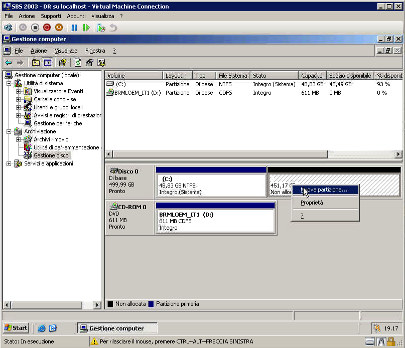Select the (C:) volume row icon

tap(110, 84)
